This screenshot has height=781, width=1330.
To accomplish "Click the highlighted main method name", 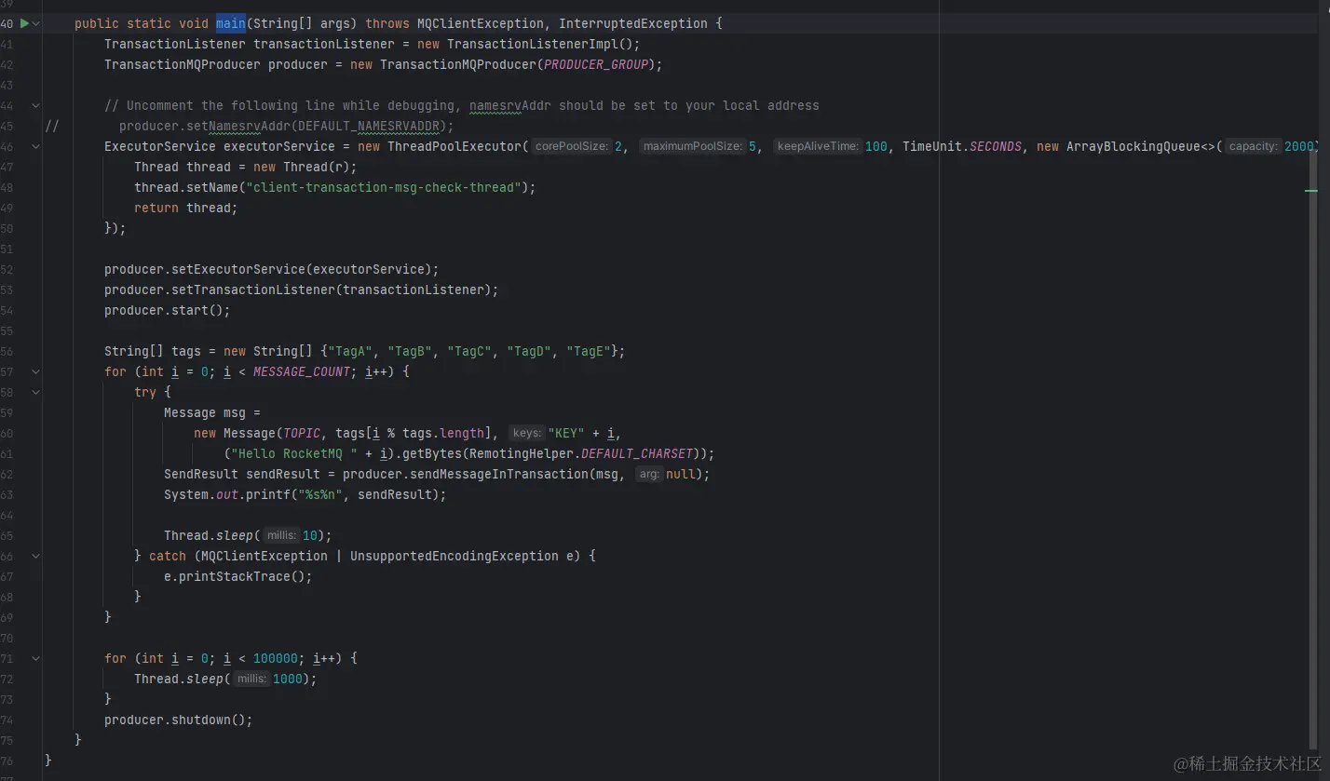I will pos(231,23).
